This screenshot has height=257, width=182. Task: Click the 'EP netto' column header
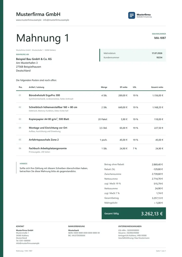coord(124,87)
